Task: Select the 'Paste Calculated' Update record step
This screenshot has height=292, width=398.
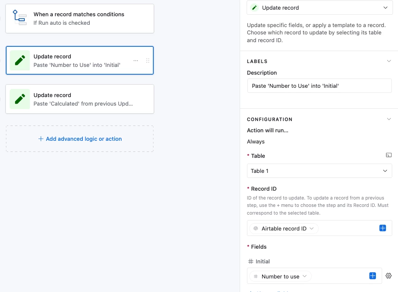Action: click(80, 99)
